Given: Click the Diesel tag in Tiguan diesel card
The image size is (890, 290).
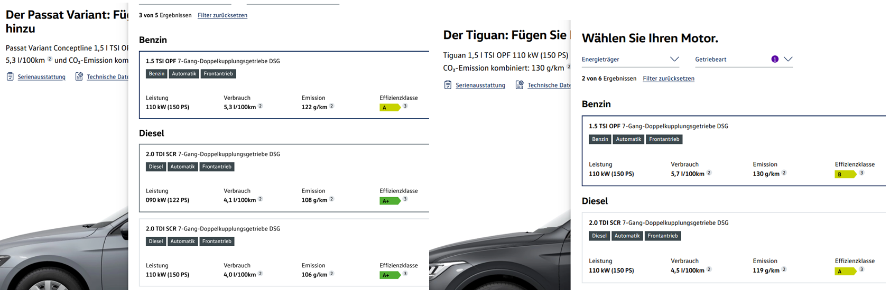Looking at the screenshot, I should [x=599, y=236].
